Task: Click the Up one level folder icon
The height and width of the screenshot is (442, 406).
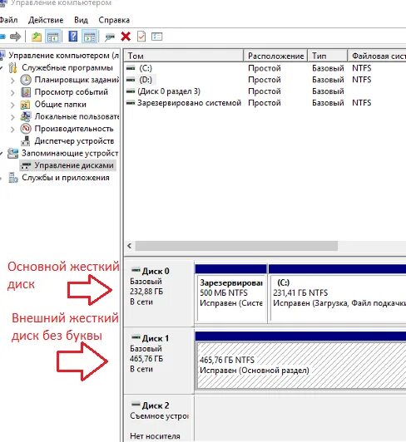Action: (x=36, y=37)
